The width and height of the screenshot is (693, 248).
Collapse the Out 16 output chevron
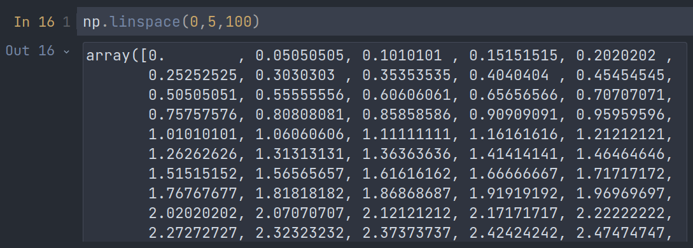67,52
